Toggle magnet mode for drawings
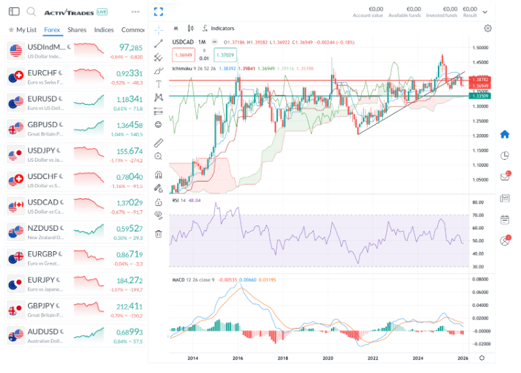Viewport: 521px width, 373px height. 159,172
